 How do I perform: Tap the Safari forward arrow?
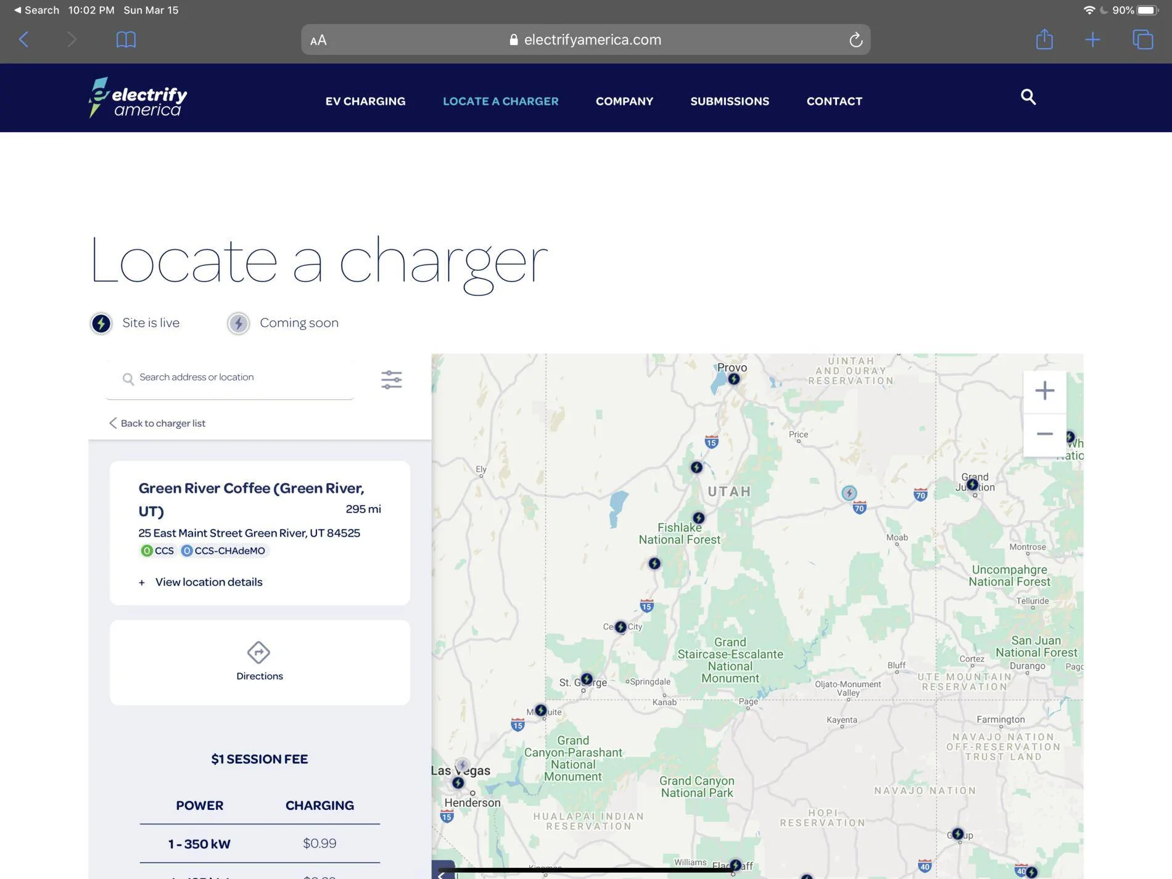click(72, 39)
